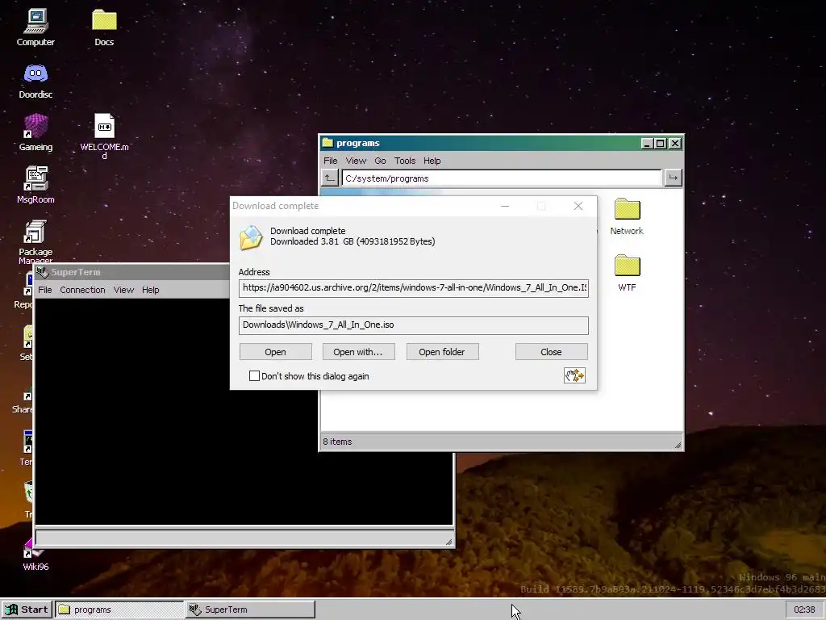Click the Open folder button
The width and height of the screenshot is (826, 620).
point(442,352)
